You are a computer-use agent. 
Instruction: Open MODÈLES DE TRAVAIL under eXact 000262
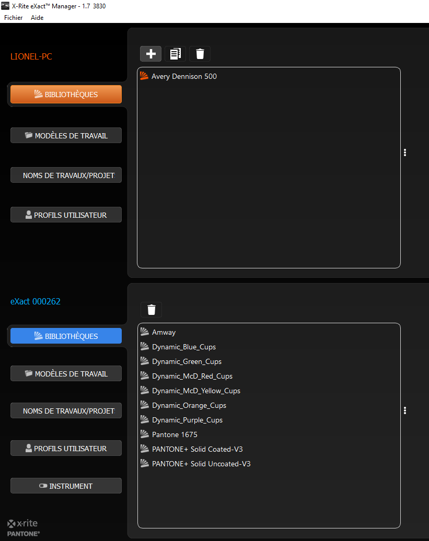66,373
